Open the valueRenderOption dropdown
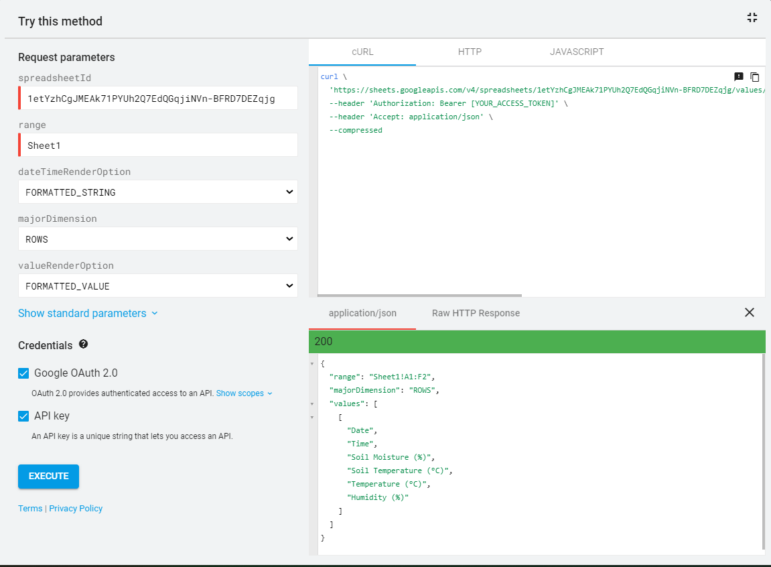Viewport: 771px width, 567px height. coord(158,286)
